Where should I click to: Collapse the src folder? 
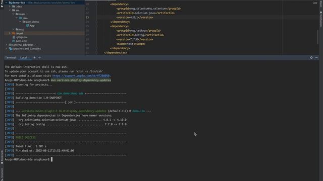[x=10, y=10]
